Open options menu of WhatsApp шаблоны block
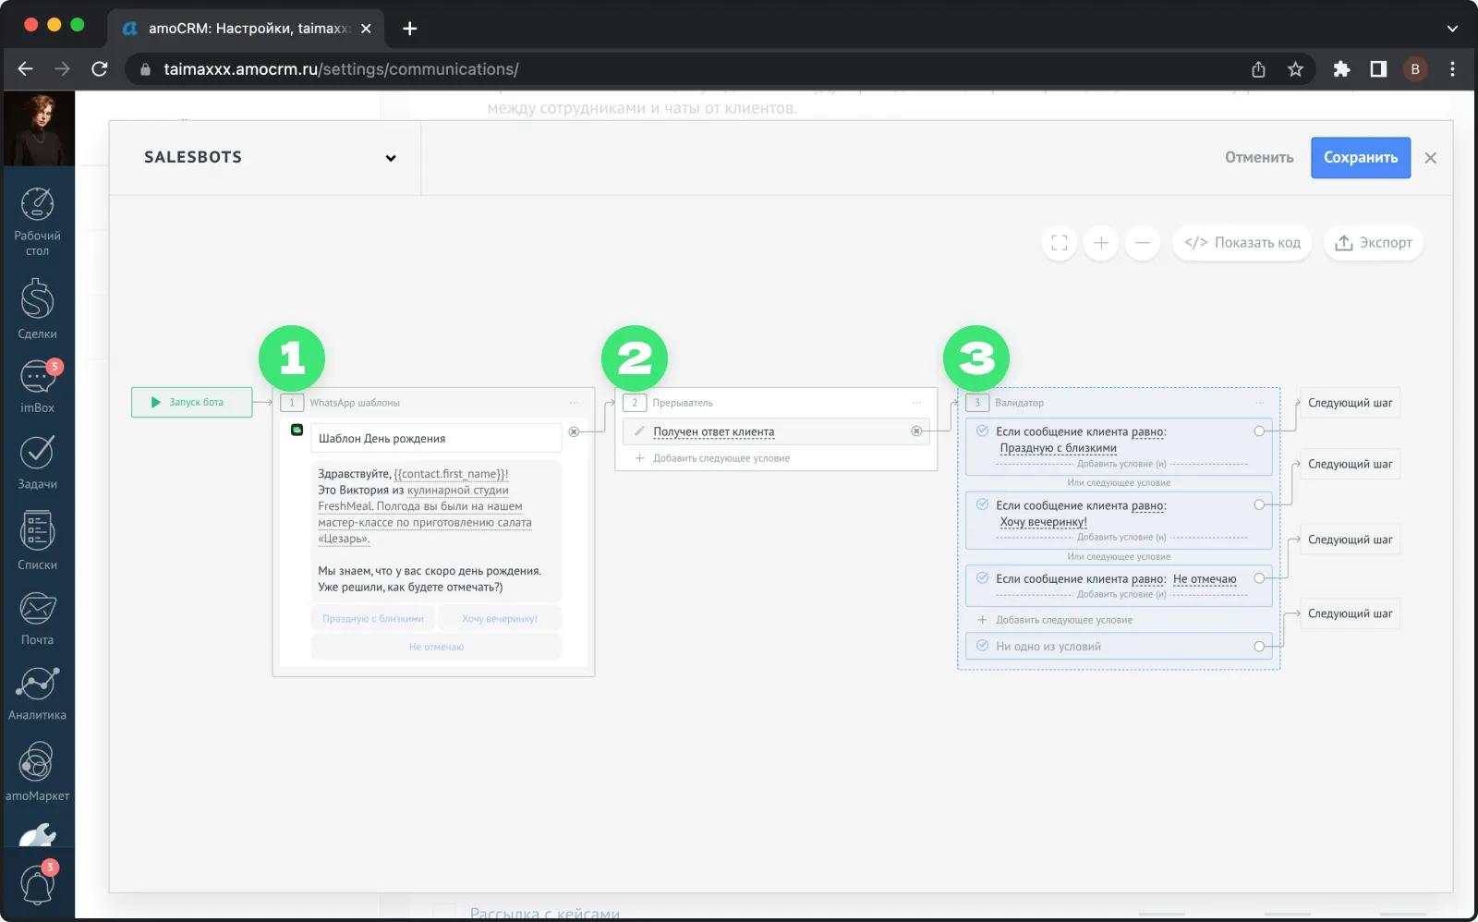The height and width of the screenshot is (922, 1478). coord(574,403)
